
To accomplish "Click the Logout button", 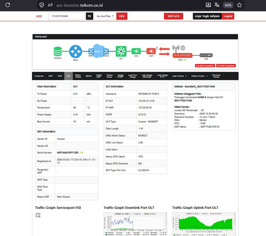I will coord(228,16).
